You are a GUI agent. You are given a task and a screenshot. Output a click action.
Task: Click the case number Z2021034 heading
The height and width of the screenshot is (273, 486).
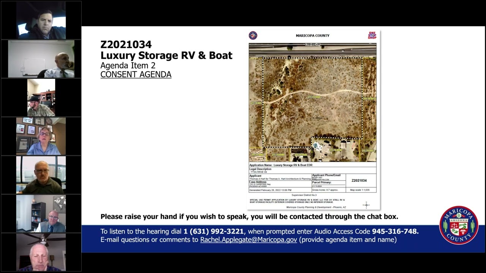coord(126,45)
